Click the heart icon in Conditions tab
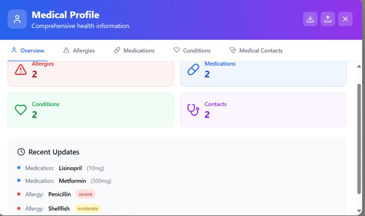The image size is (365, 216). (177, 50)
